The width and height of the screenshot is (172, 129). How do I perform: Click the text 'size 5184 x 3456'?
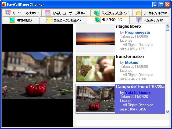[133, 109]
